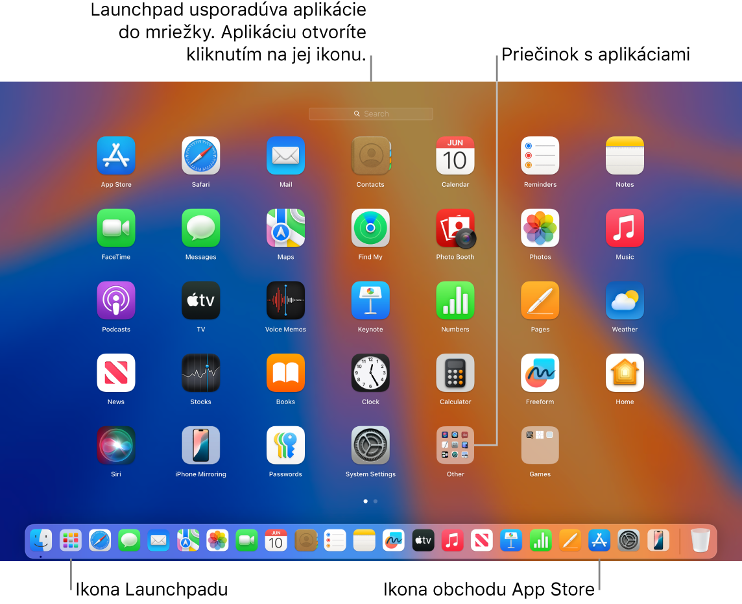Open the Home app
This screenshot has height=604, width=742.
(x=625, y=373)
